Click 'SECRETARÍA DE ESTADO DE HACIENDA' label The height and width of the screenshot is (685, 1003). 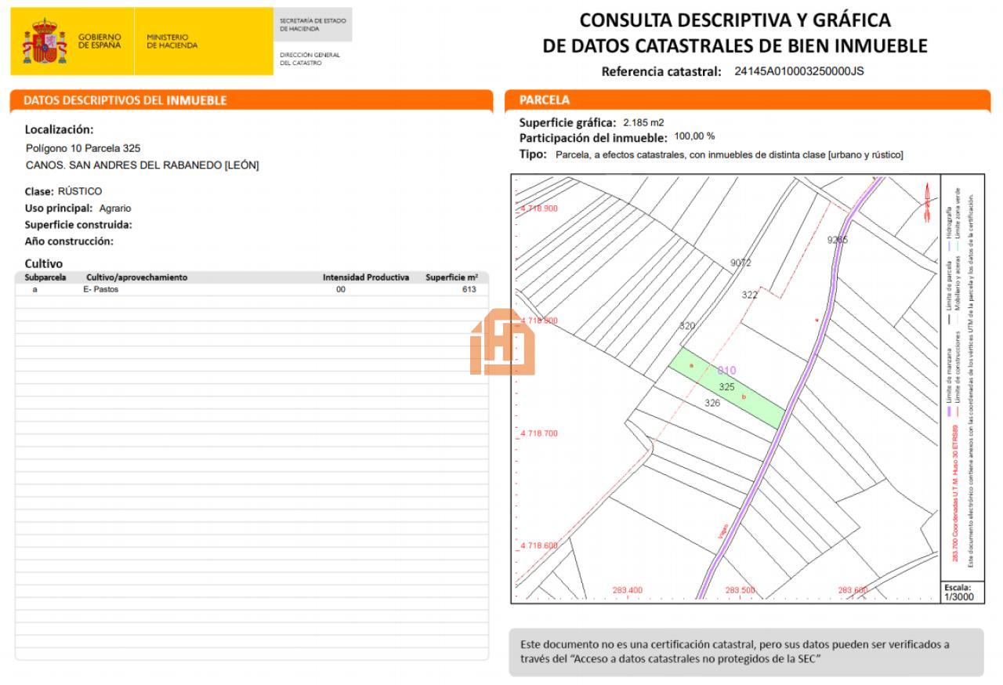(313, 24)
